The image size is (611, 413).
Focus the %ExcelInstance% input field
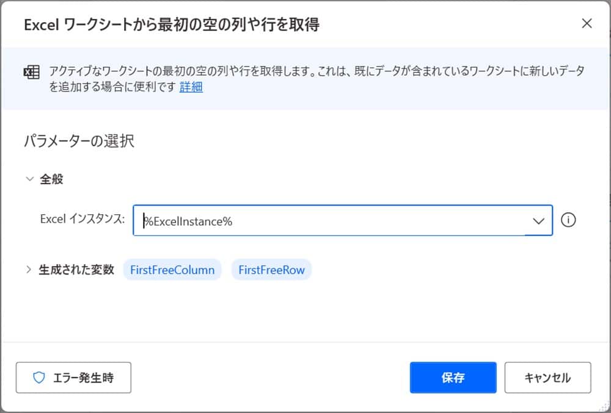pos(330,221)
